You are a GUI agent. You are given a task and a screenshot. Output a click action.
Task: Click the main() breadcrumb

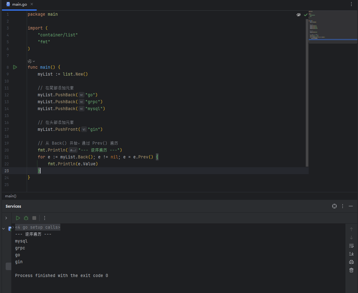point(11,196)
